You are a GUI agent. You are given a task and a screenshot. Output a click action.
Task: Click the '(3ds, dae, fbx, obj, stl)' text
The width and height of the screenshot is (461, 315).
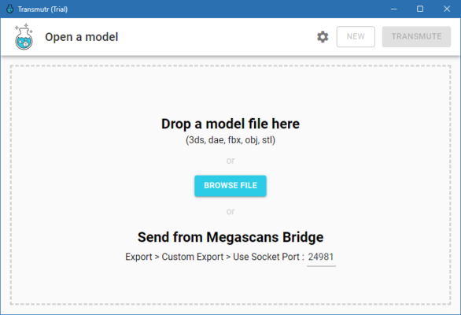pos(230,140)
